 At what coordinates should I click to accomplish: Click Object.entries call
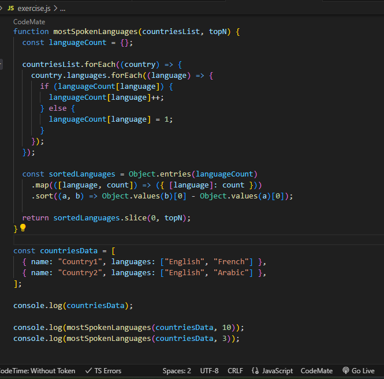click(160, 174)
